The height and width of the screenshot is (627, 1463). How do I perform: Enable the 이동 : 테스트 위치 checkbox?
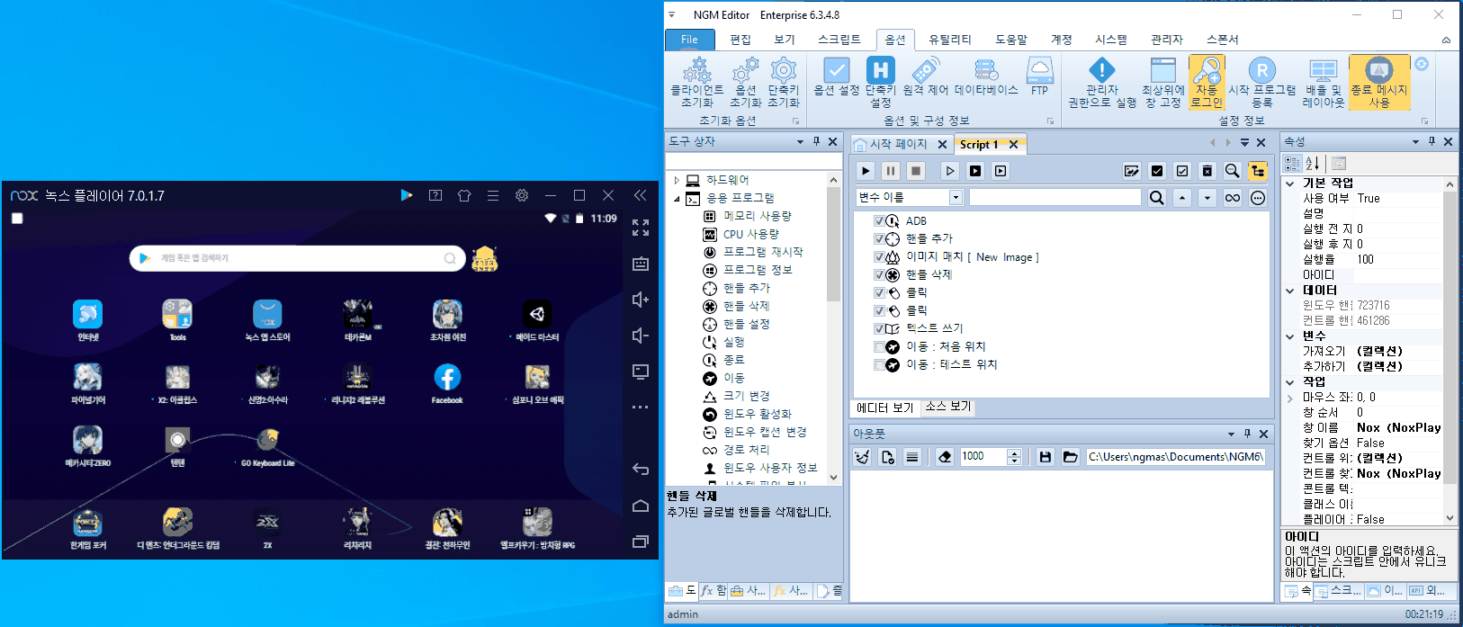coord(879,365)
